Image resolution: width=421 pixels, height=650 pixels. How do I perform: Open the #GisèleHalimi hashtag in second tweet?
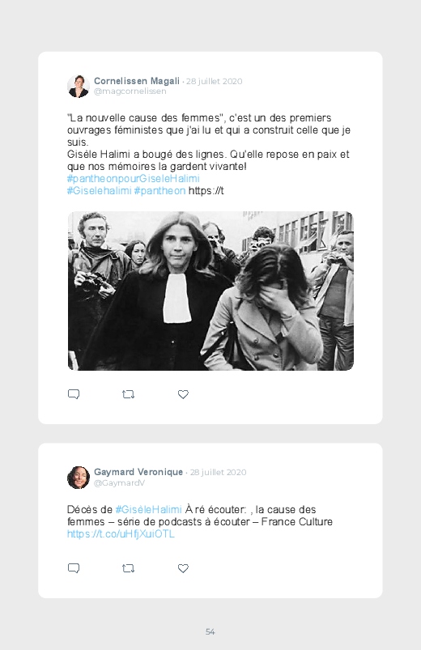pos(148,509)
